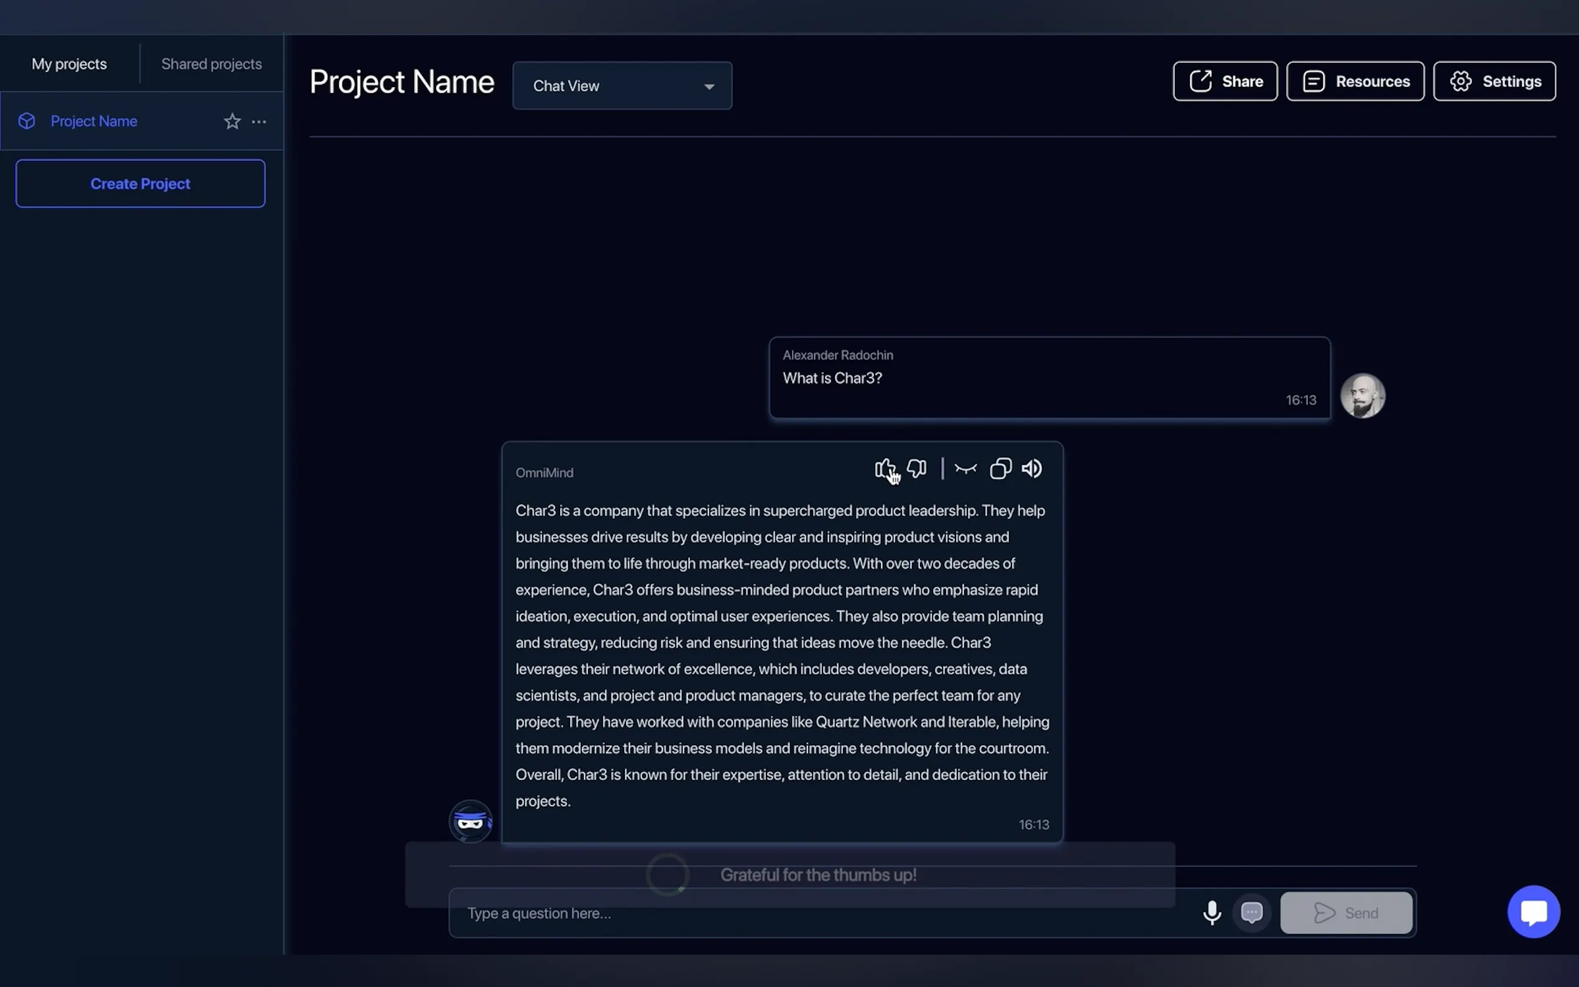Click the OmniMind ninja bot avatar
This screenshot has height=987, width=1579.
pyautogui.click(x=471, y=821)
